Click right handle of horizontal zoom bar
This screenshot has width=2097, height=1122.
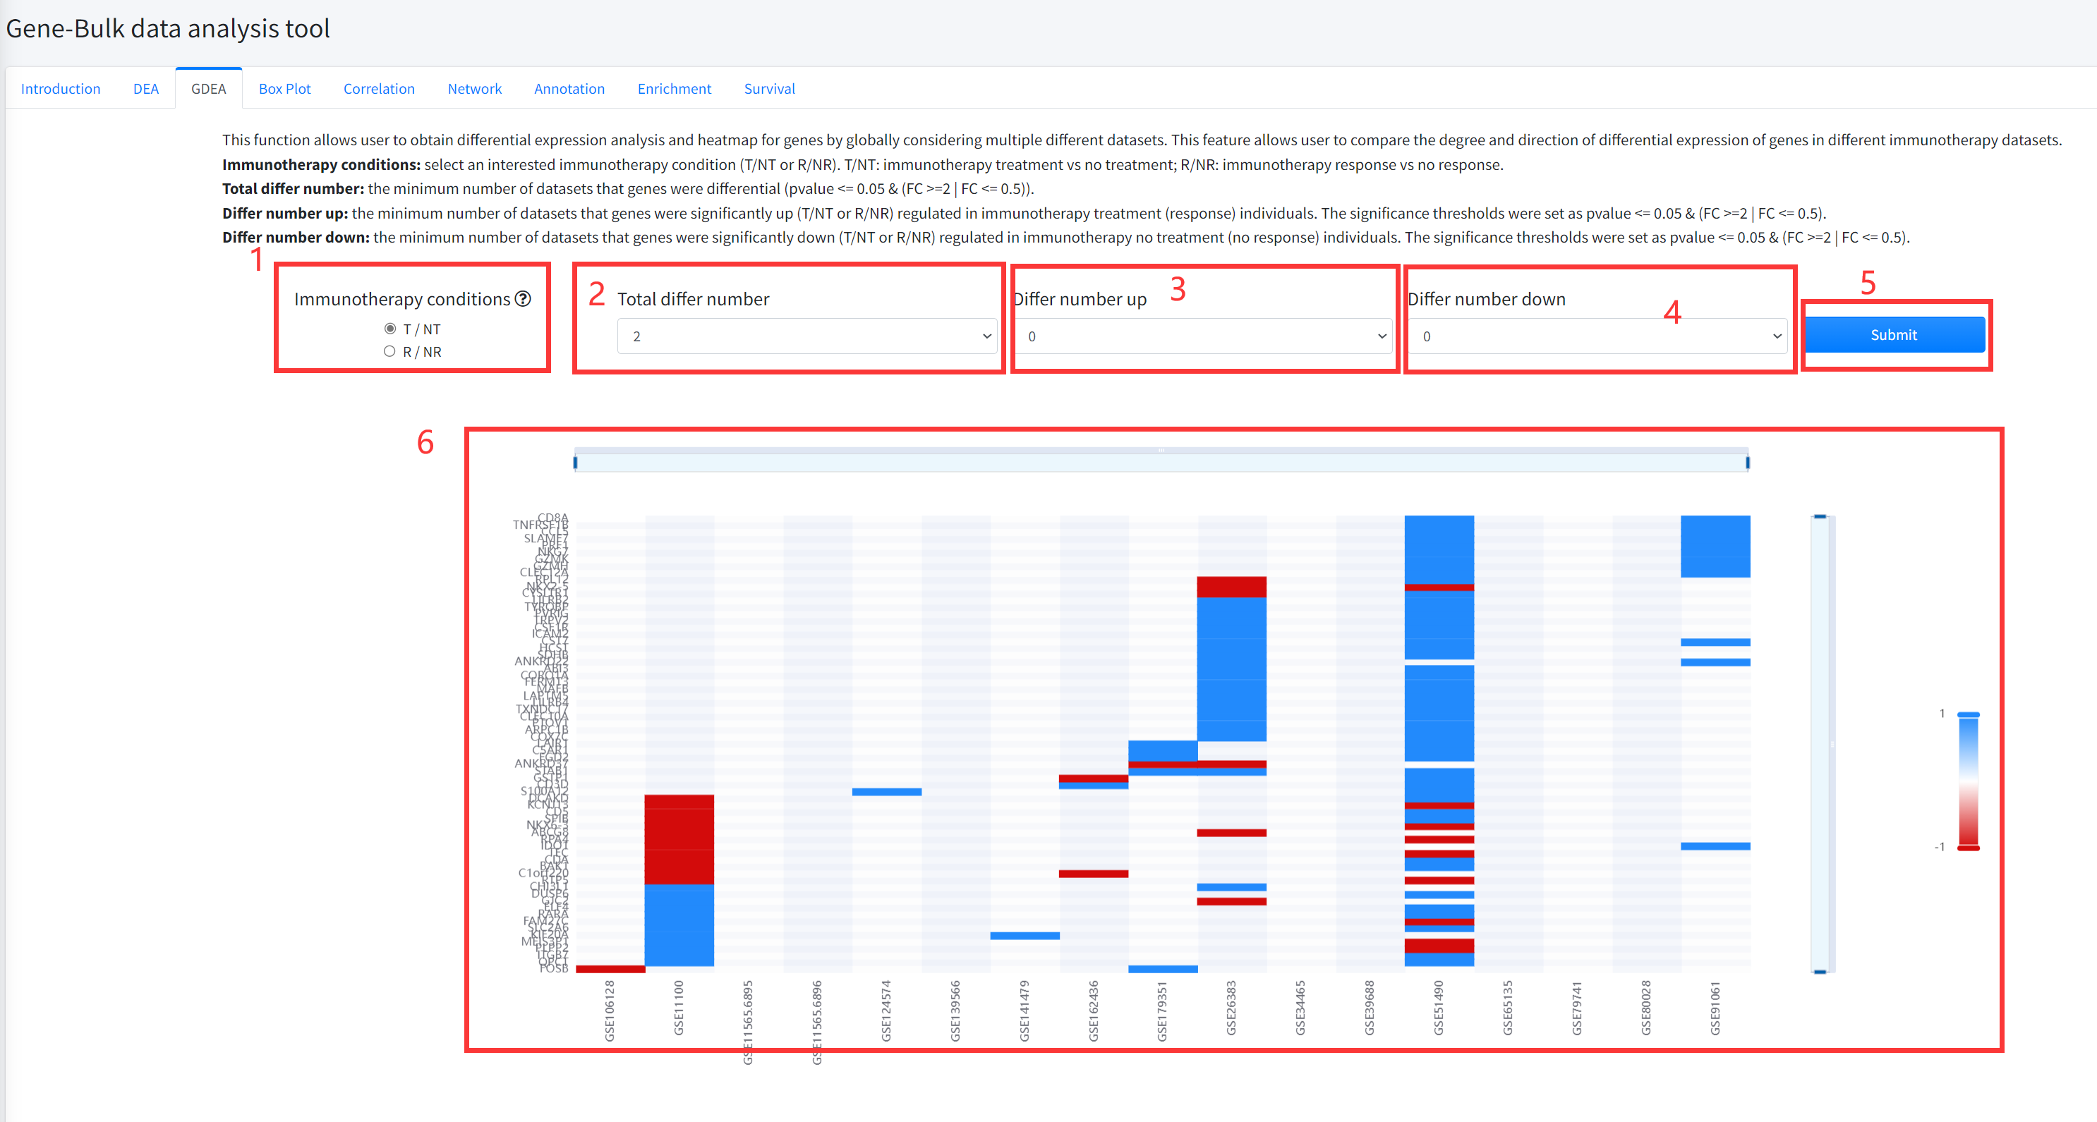click(x=1747, y=462)
